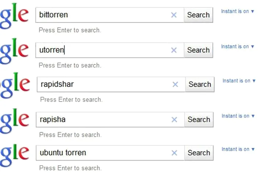Toggle 'Instant is on' option beside 'rapisha'
Image resolution: width=258 pixels, height=176 pixels.
[238, 116]
